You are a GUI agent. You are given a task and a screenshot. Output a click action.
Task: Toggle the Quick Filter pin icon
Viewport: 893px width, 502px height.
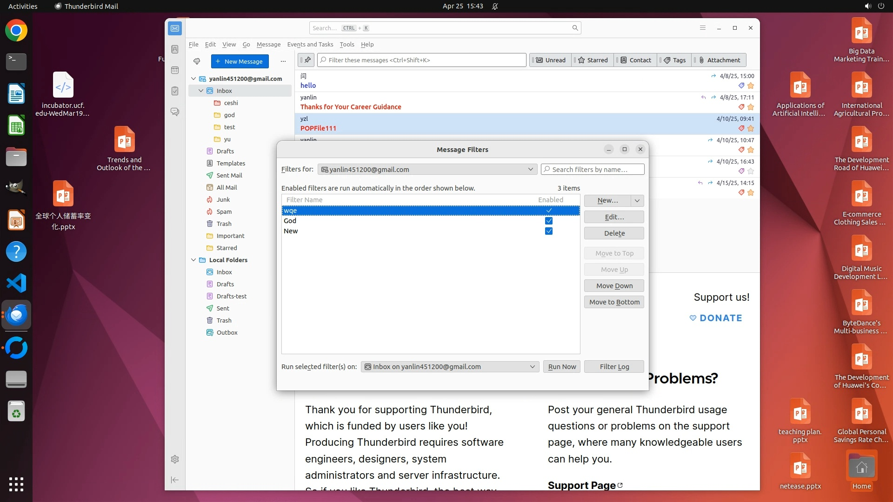(x=307, y=60)
